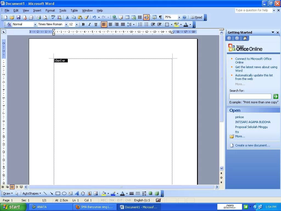Screen dimensions: 281x211
Task: Toggle the Drawing toolbar button
Action: pos(146,17)
